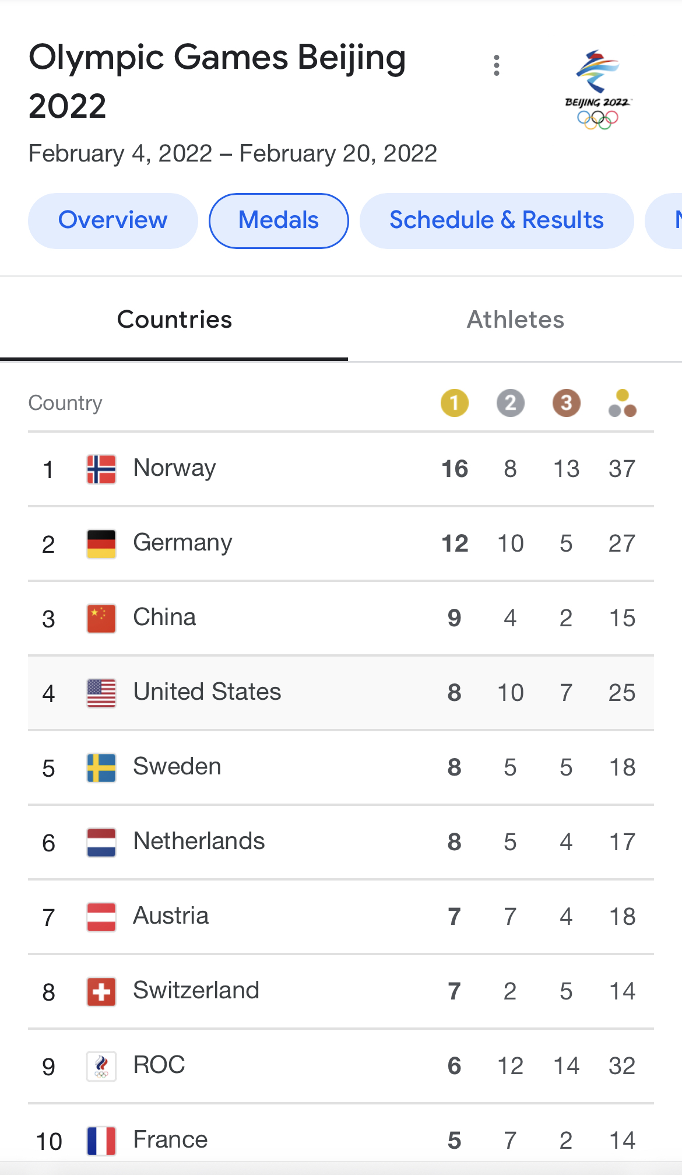Click the silver medal column icon
The width and height of the screenshot is (682, 1175).
510,403
